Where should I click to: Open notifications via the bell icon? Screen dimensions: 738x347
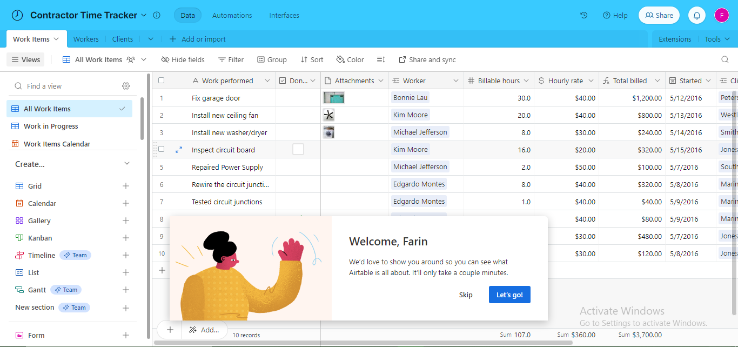(x=696, y=15)
